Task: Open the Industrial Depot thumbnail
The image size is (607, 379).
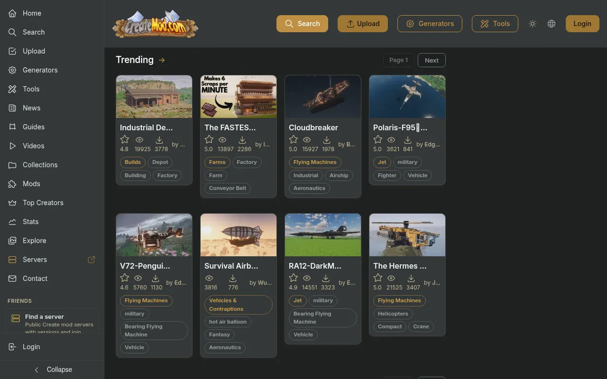Action: pos(154,97)
